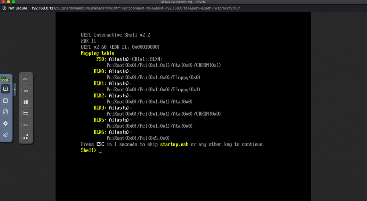Click the noVNC logo

pos(6,79)
